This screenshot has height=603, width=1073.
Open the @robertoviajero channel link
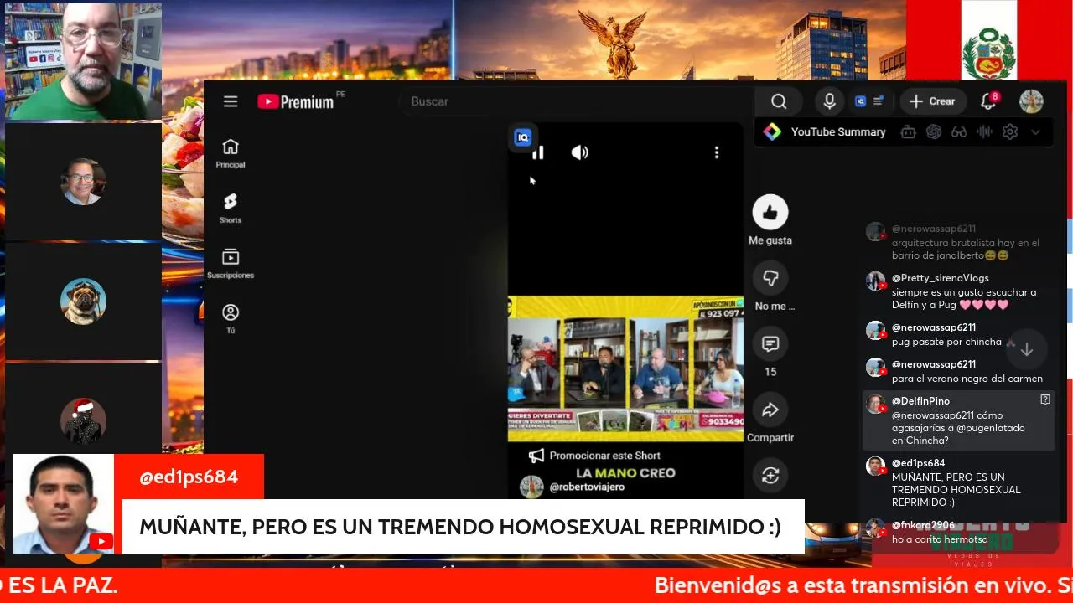[587, 487]
